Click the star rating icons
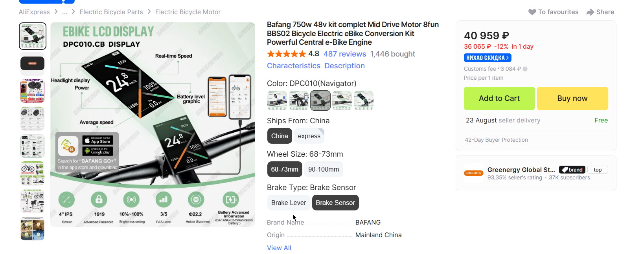Image resolution: width=631 pixels, height=254 pixels. 286,54
